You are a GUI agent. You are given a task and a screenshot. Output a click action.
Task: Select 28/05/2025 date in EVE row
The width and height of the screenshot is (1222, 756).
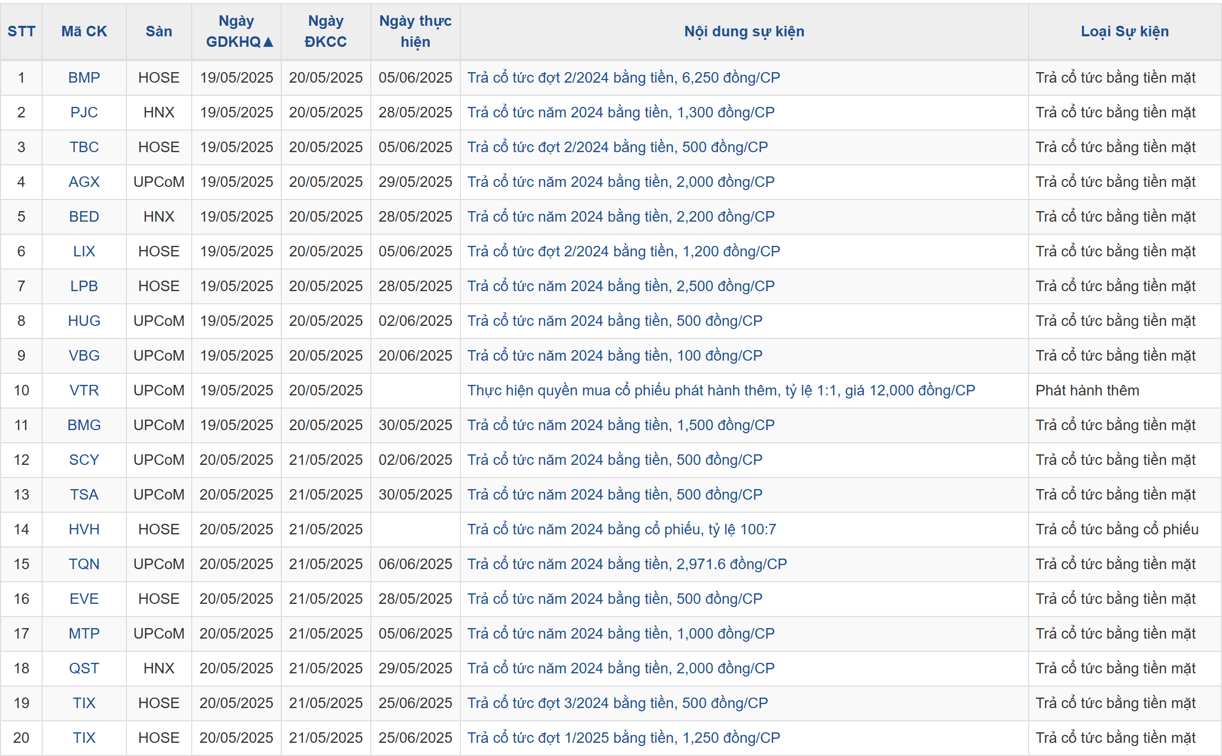[x=416, y=599]
